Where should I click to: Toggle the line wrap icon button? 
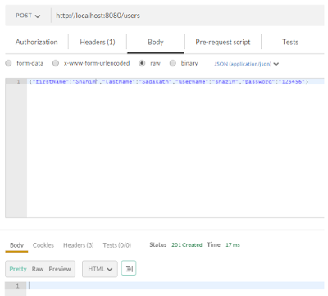[129, 269]
